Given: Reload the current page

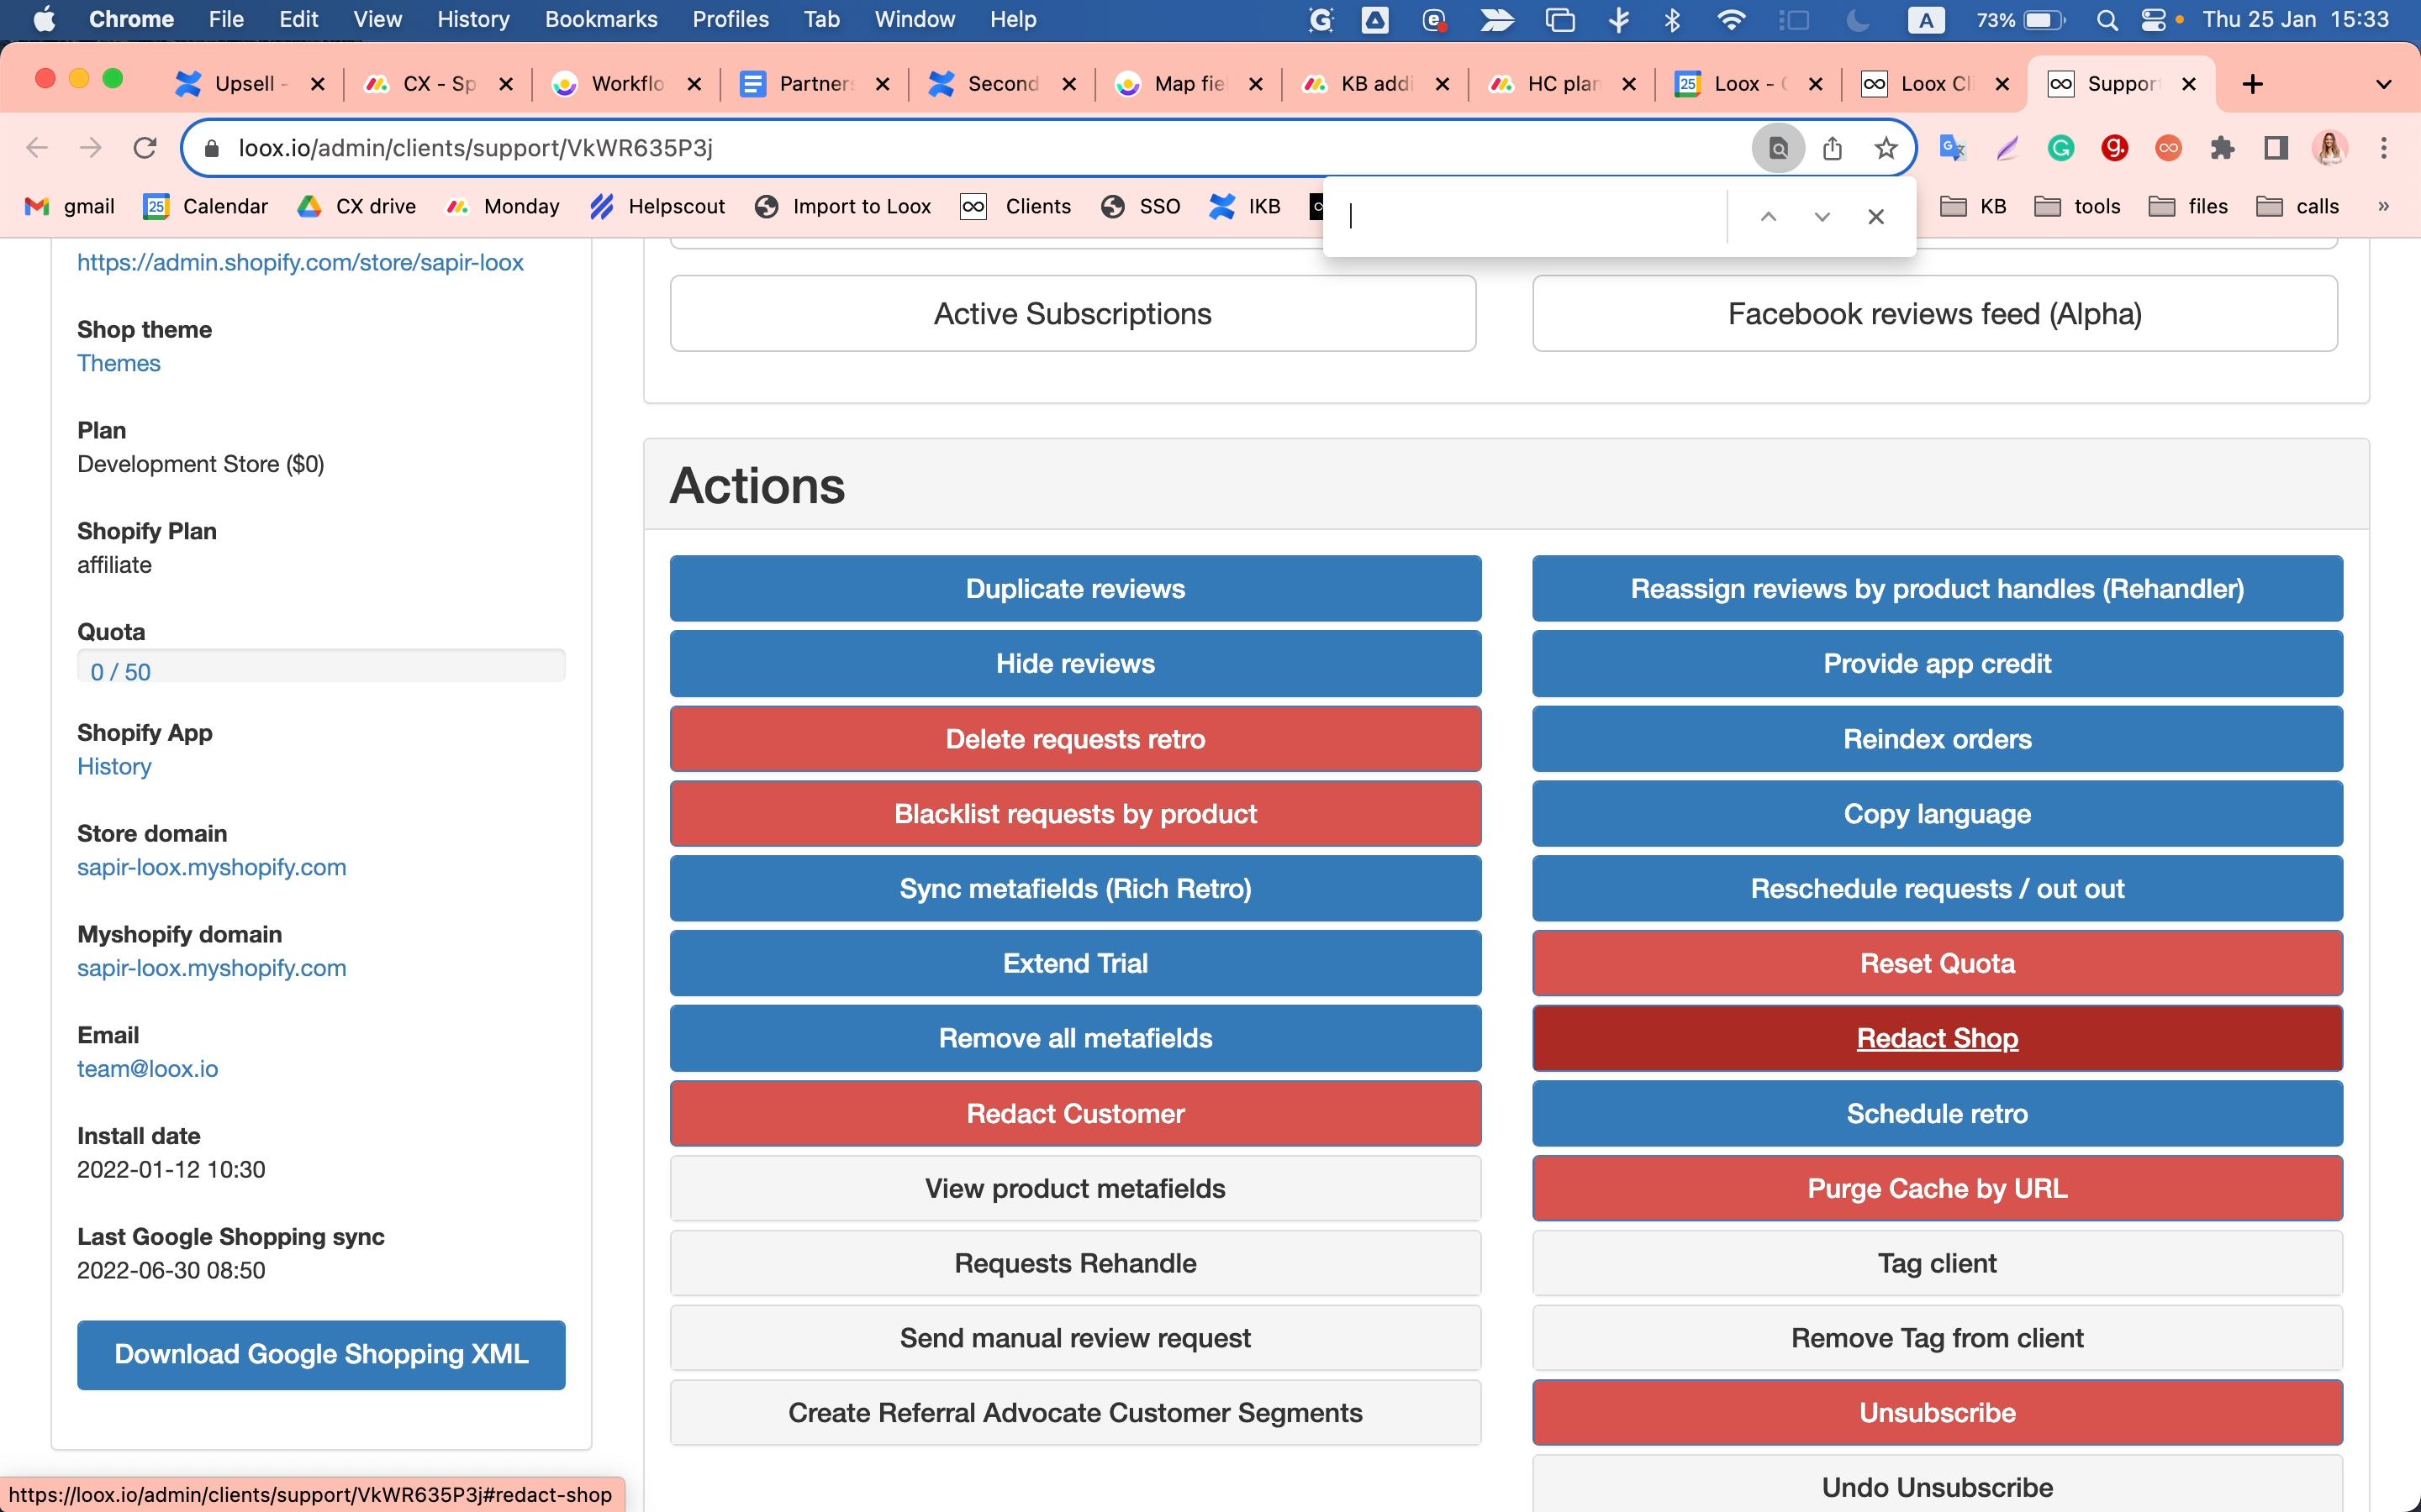Looking at the screenshot, I should point(145,148).
